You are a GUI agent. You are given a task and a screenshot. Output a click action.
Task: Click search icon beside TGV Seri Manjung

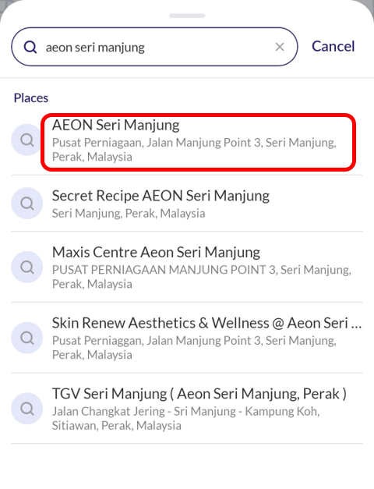coord(26,408)
